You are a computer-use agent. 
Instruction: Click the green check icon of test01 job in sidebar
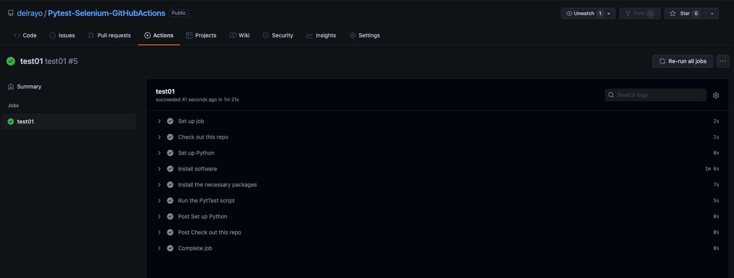[11, 122]
